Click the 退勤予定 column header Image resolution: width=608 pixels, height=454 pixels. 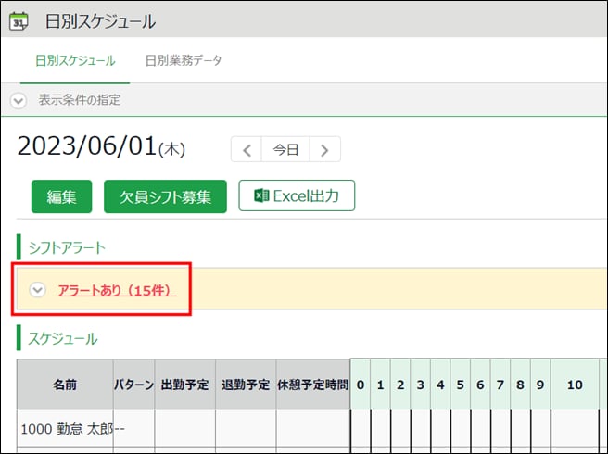(246, 384)
